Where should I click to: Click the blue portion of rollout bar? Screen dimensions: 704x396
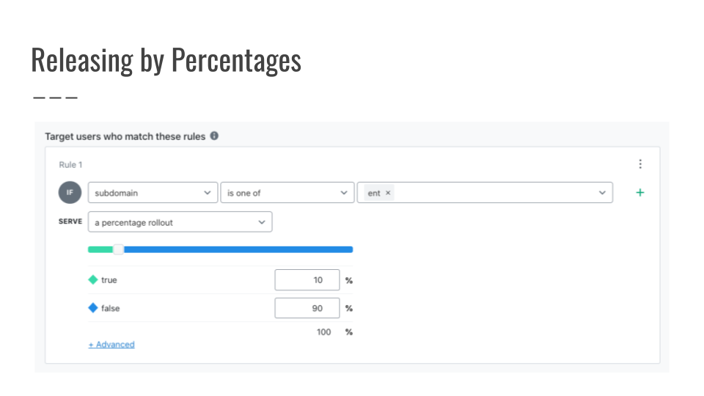(x=238, y=249)
